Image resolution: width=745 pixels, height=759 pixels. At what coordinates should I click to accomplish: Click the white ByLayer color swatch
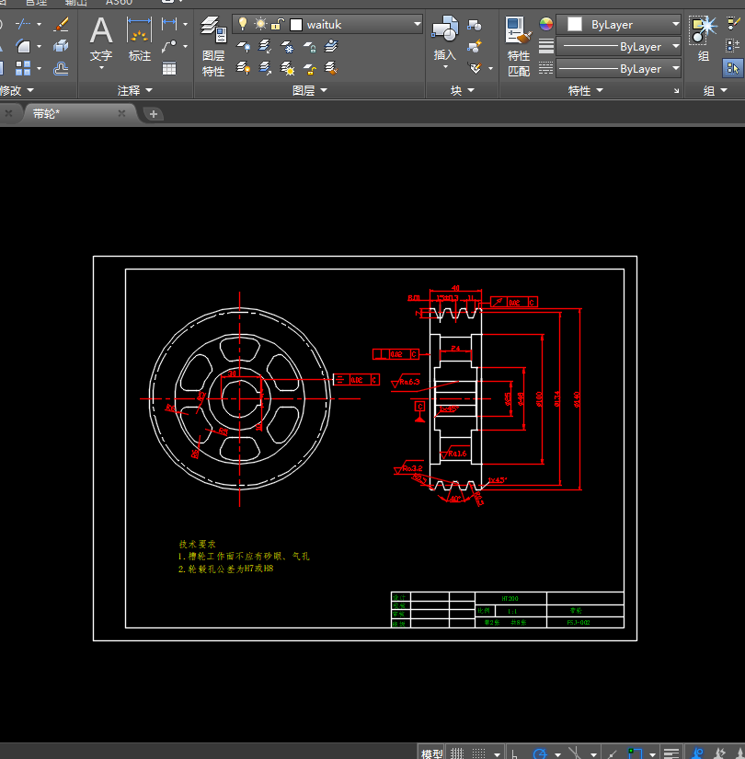574,24
